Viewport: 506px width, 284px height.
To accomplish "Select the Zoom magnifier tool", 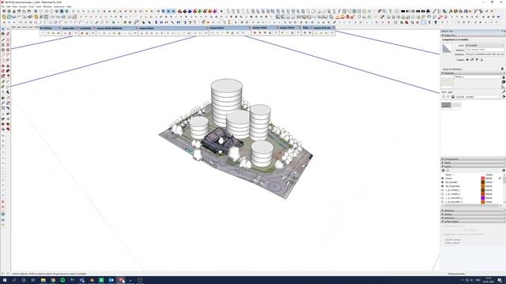I will tap(3, 103).
